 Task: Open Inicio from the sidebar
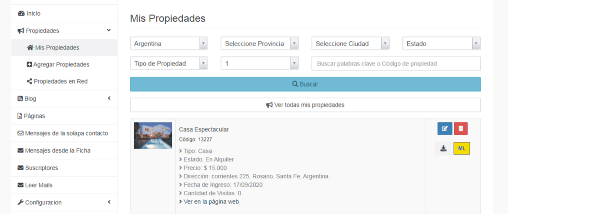[x=33, y=13]
